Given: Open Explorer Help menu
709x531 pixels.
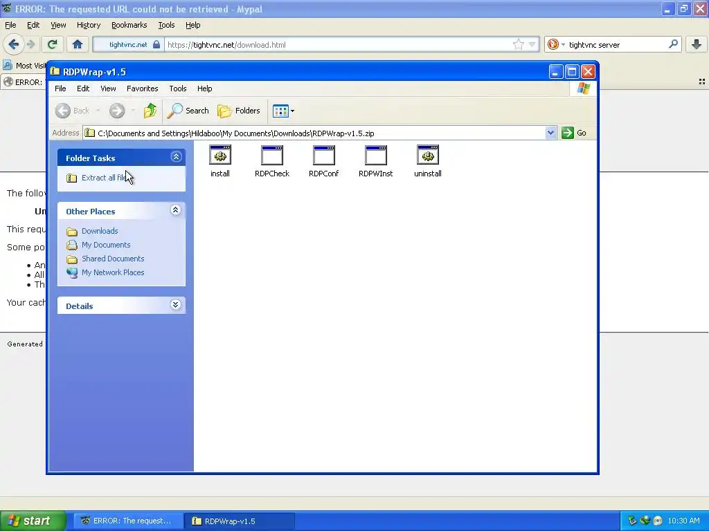Looking at the screenshot, I should click(x=204, y=88).
